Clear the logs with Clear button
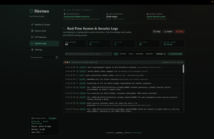The image size is (214, 139). [179, 32]
